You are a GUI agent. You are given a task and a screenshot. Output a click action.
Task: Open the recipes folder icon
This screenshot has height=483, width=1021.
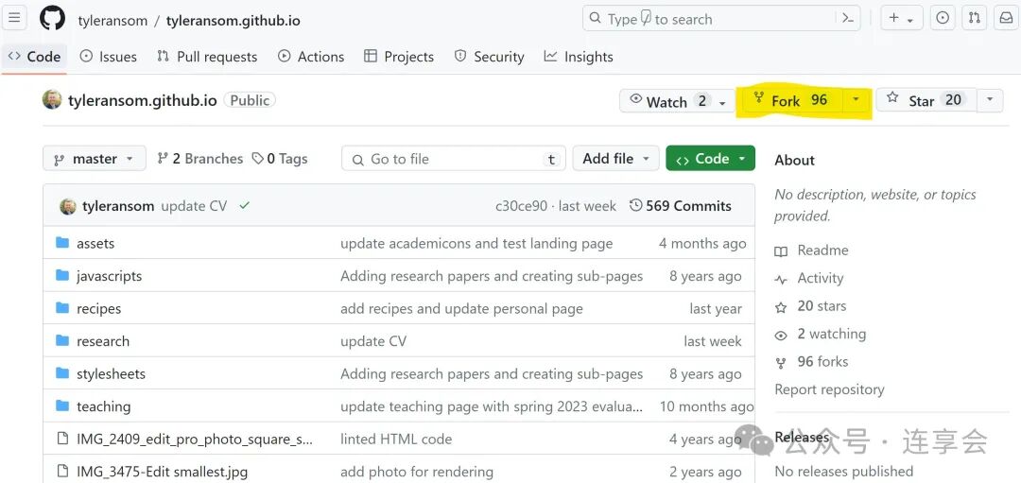click(x=62, y=308)
